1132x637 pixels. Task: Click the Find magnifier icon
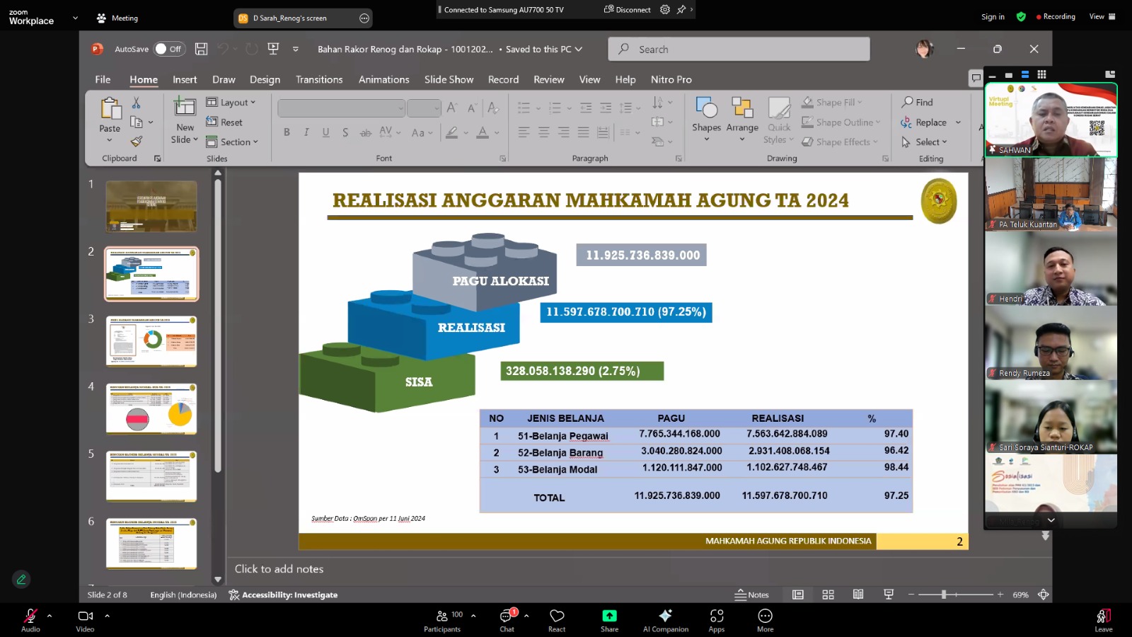pos(907,102)
